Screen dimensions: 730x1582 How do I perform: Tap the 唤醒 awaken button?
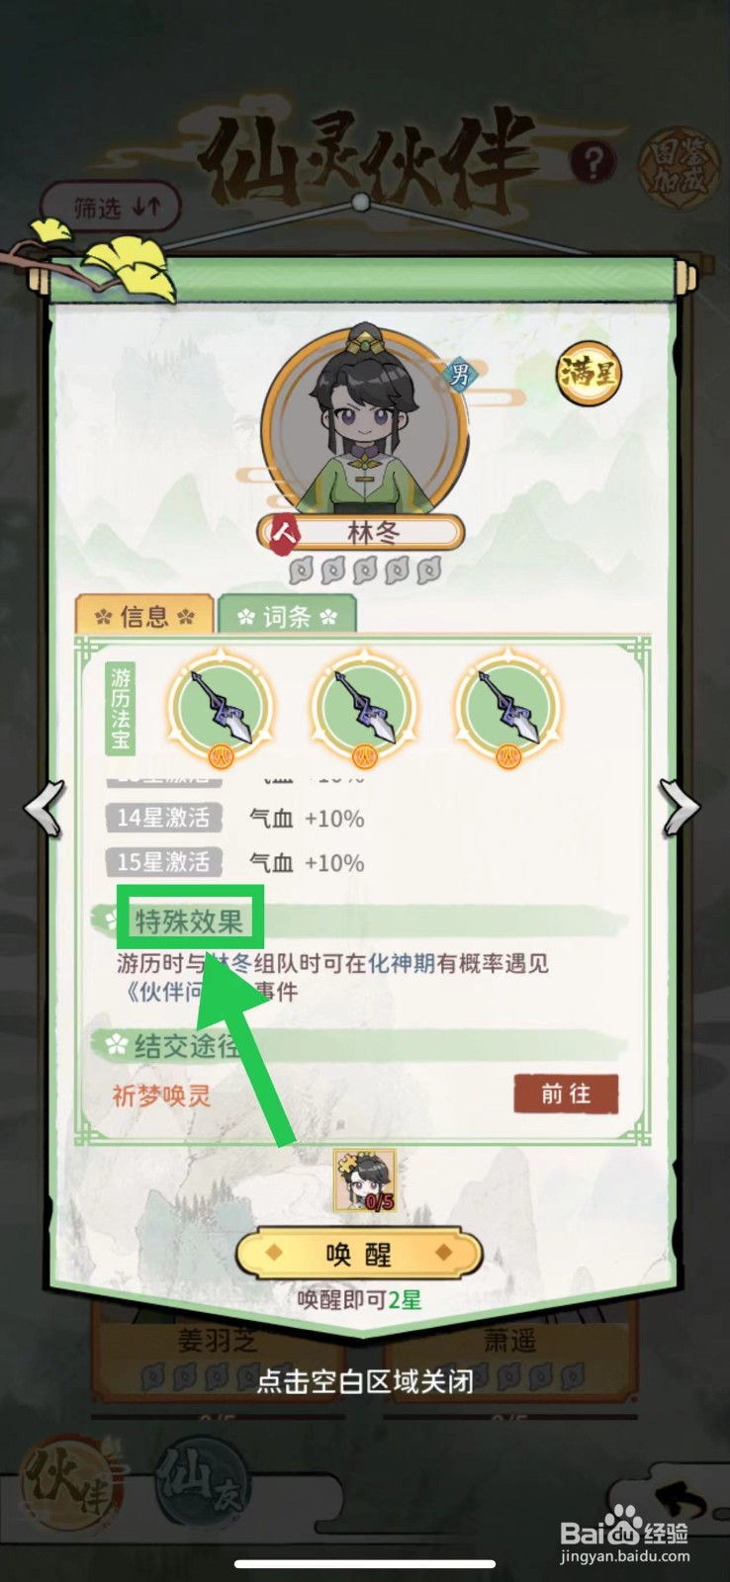(359, 1254)
